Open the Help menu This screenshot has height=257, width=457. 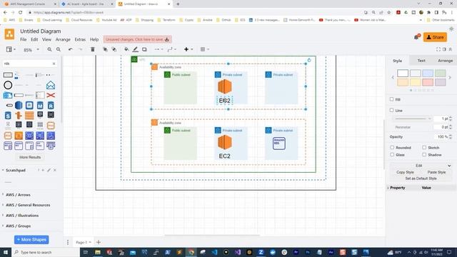pos(94,39)
